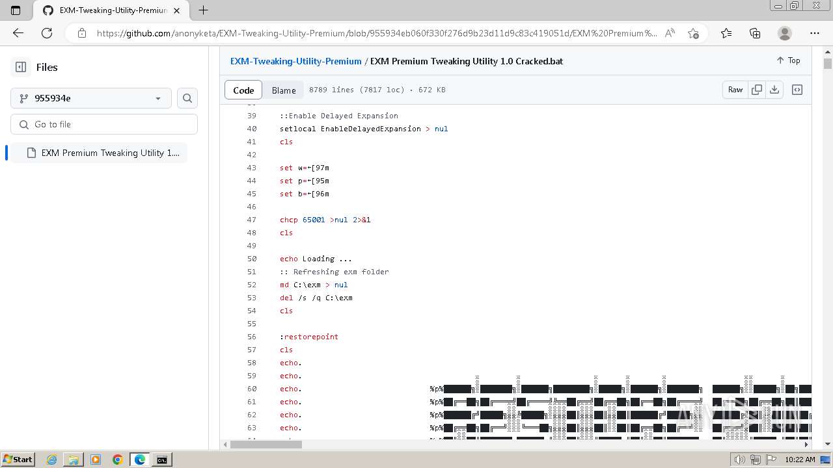
Task: Copy raw file contents
Action: (x=757, y=90)
